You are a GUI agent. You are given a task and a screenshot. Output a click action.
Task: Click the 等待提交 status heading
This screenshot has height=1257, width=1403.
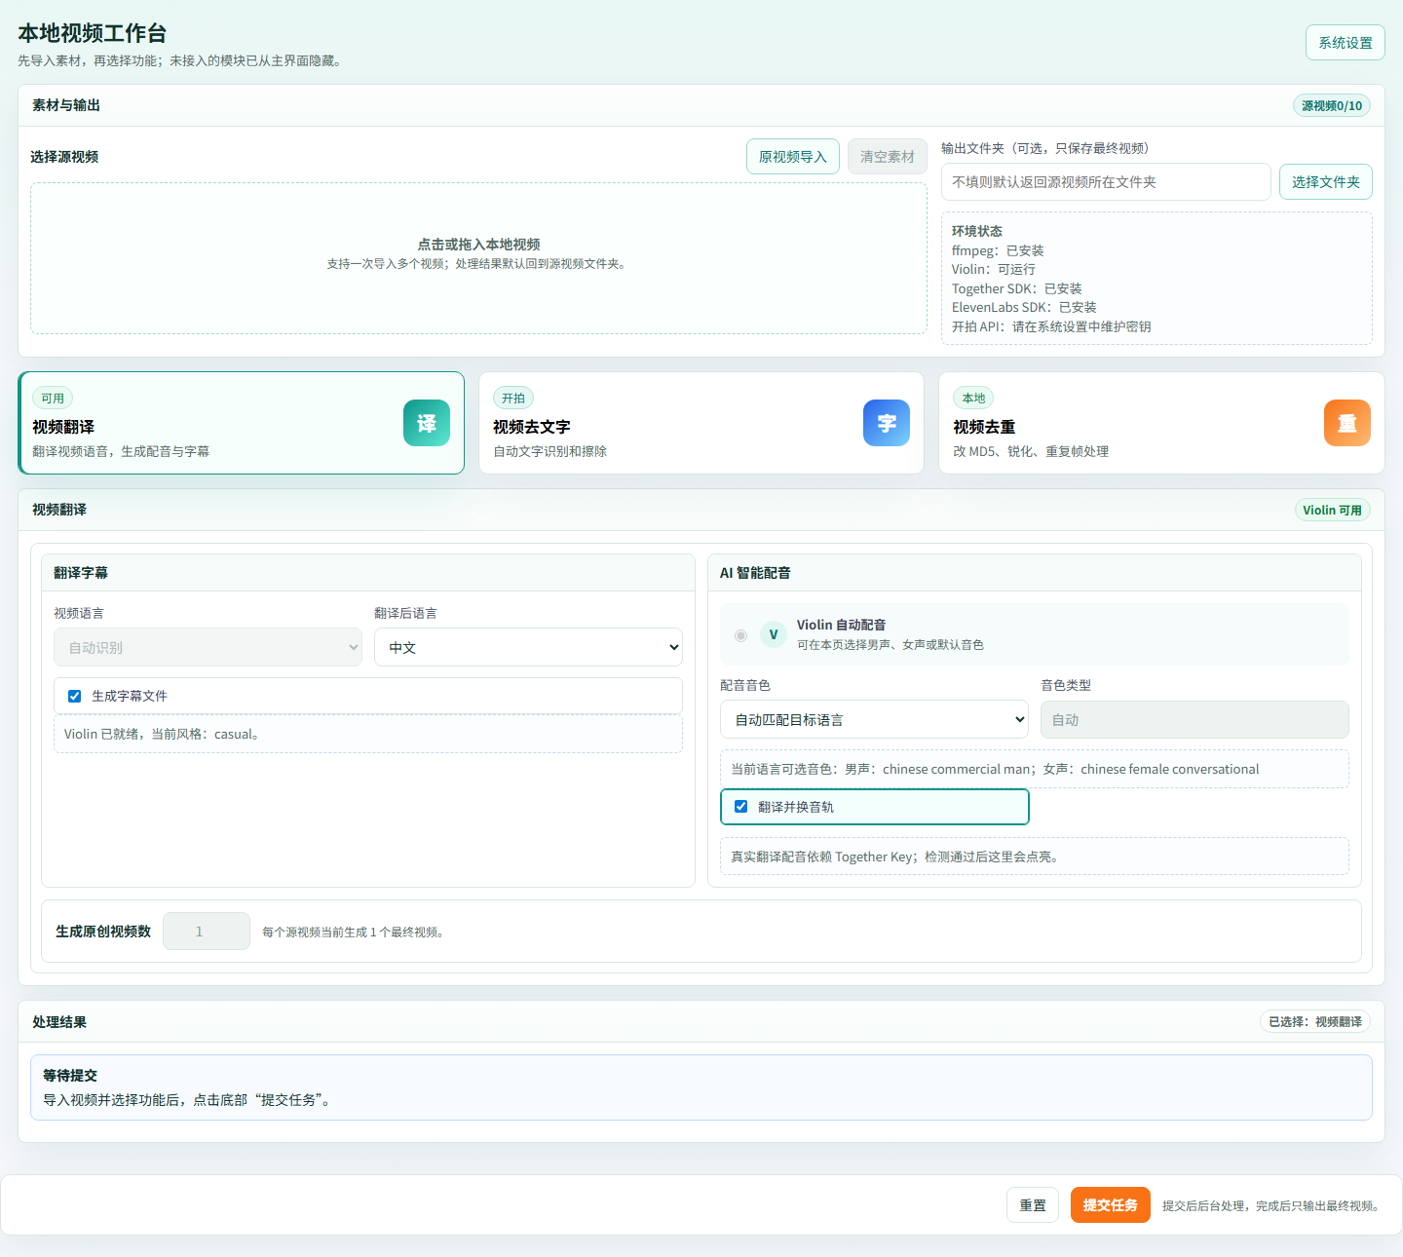pos(70,1076)
